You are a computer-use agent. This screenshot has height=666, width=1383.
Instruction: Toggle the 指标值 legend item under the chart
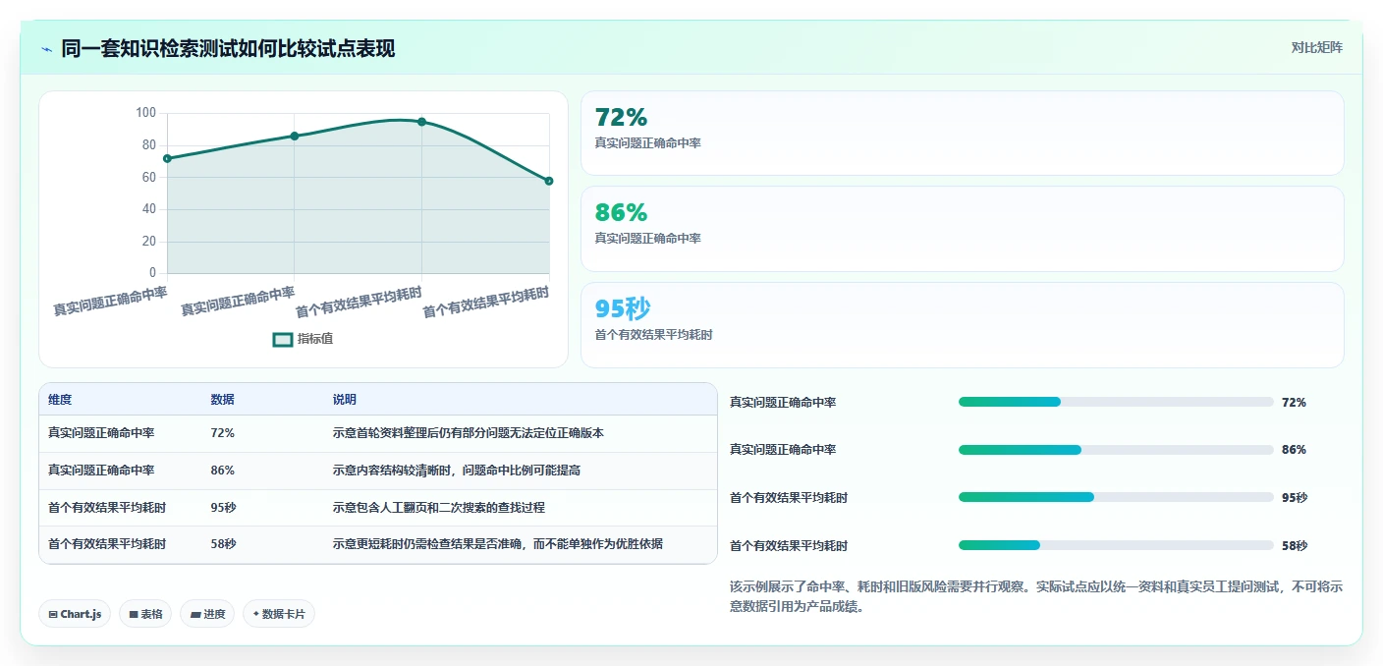pyautogui.click(x=303, y=339)
